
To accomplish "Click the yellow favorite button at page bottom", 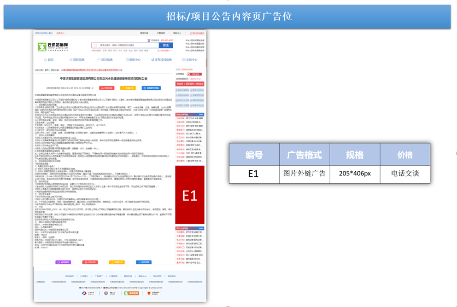I will (x=117, y=262).
